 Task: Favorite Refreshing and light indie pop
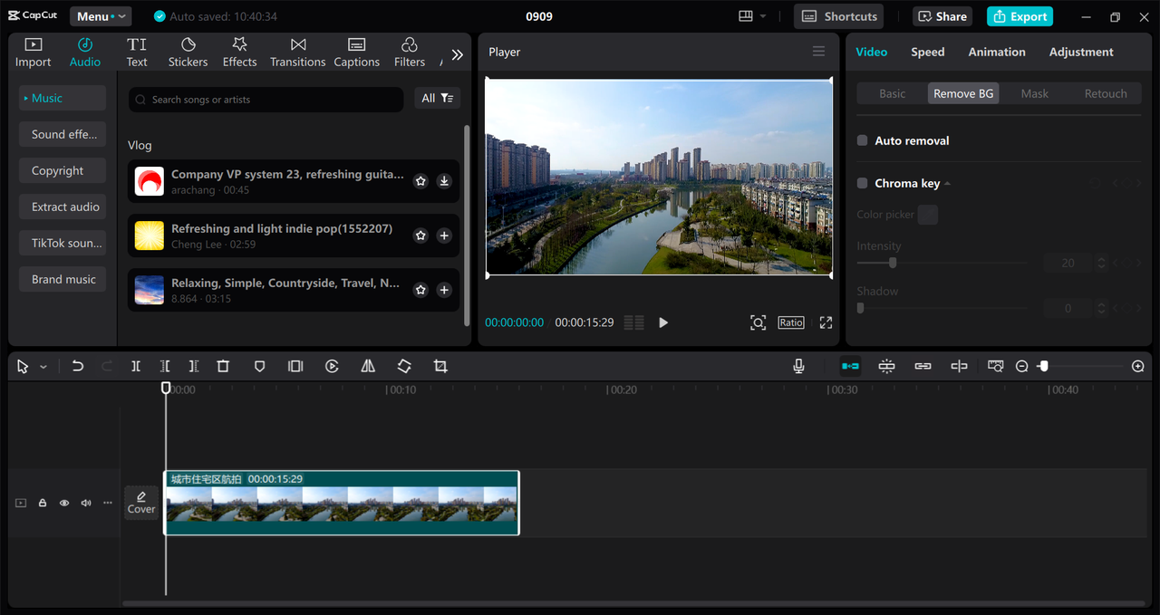coord(420,235)
